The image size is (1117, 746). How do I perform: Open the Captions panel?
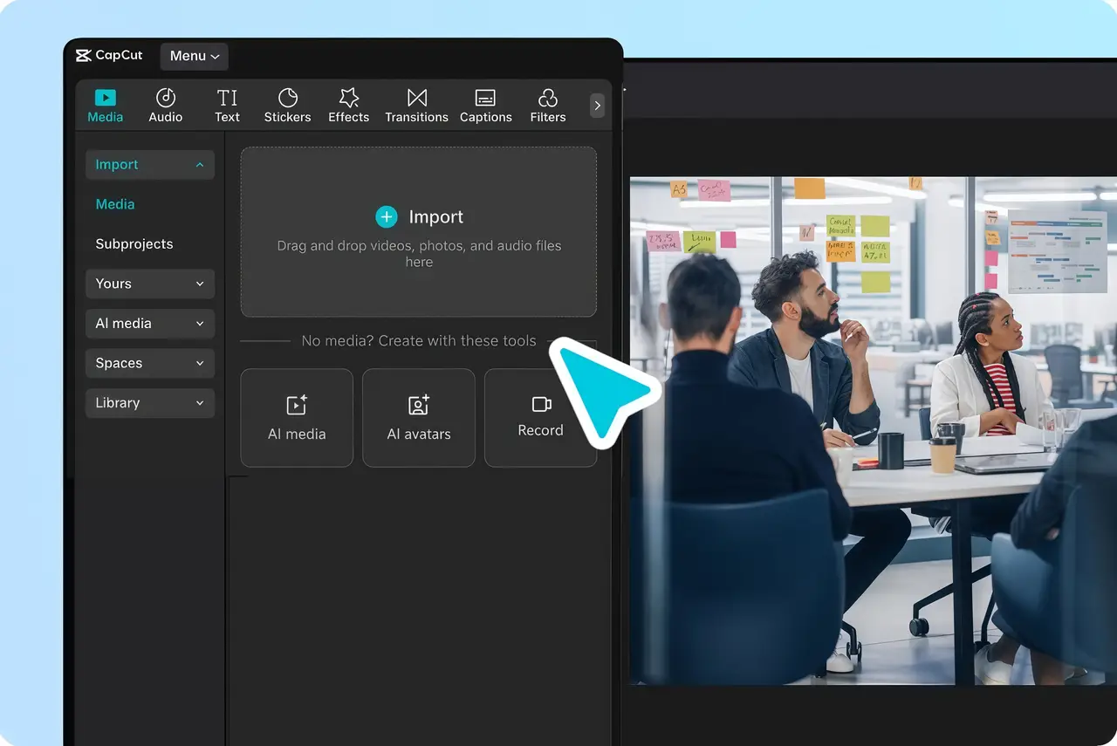tap(485, 105)
